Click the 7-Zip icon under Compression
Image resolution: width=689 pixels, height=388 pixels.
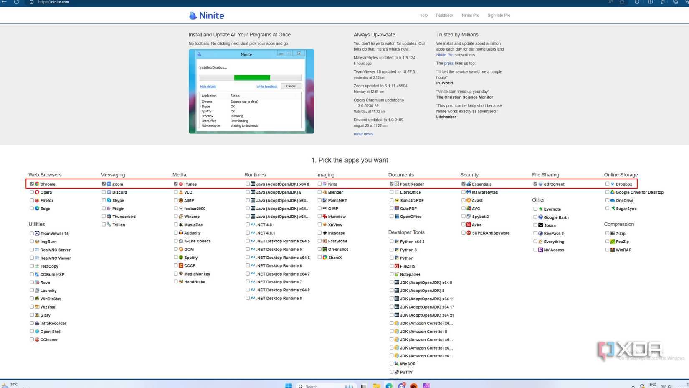(x=612, y=233)
